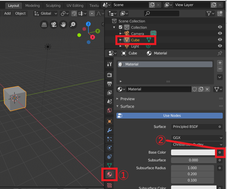The width and height of the screenshot is (227, 189).
Task: Remove the selected material slot
Action: (220, 69)
